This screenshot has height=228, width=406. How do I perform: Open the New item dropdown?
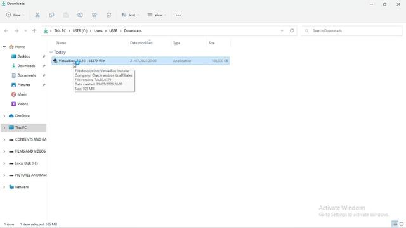15,15
